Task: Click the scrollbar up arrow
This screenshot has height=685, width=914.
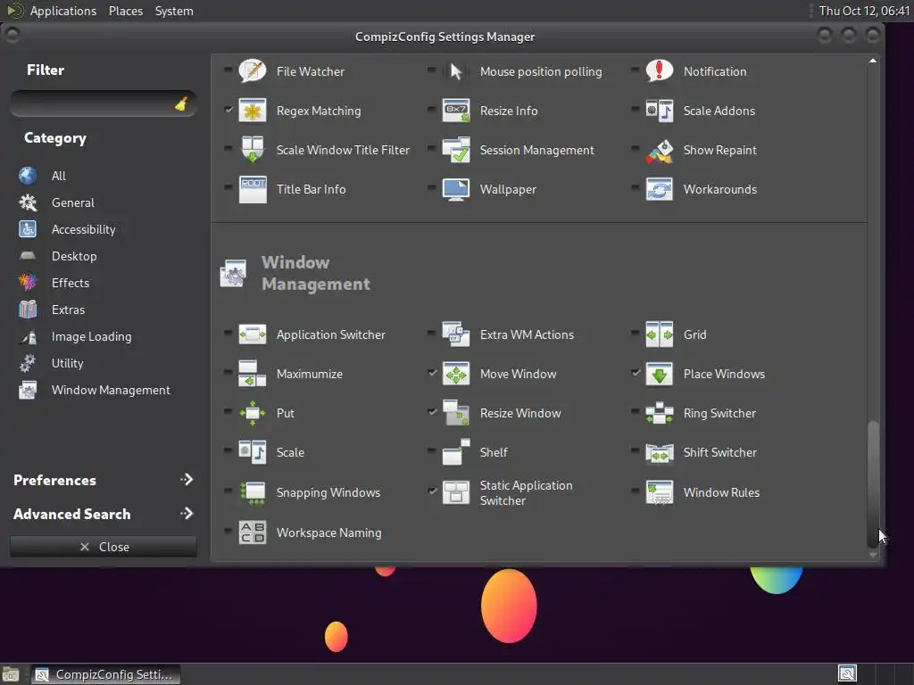Action: click(873, 61)
